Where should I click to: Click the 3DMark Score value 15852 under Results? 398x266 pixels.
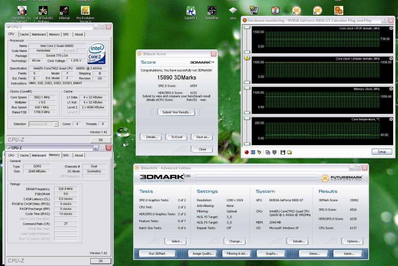[x=354, y=200]
